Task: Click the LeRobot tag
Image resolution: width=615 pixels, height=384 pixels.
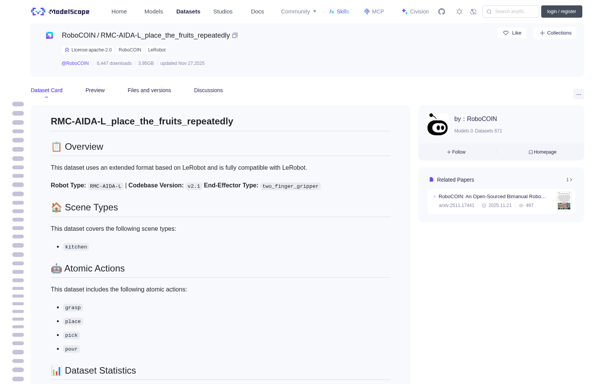Action: tap(157, 50)
